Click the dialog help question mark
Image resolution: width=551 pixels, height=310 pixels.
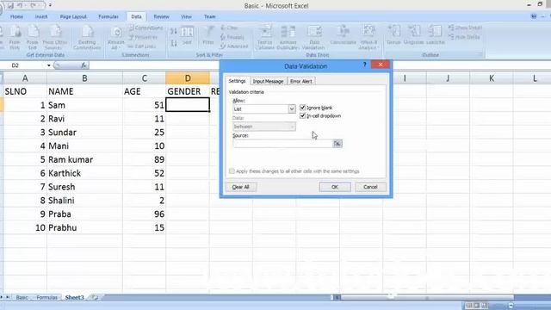tap(364, 65)
